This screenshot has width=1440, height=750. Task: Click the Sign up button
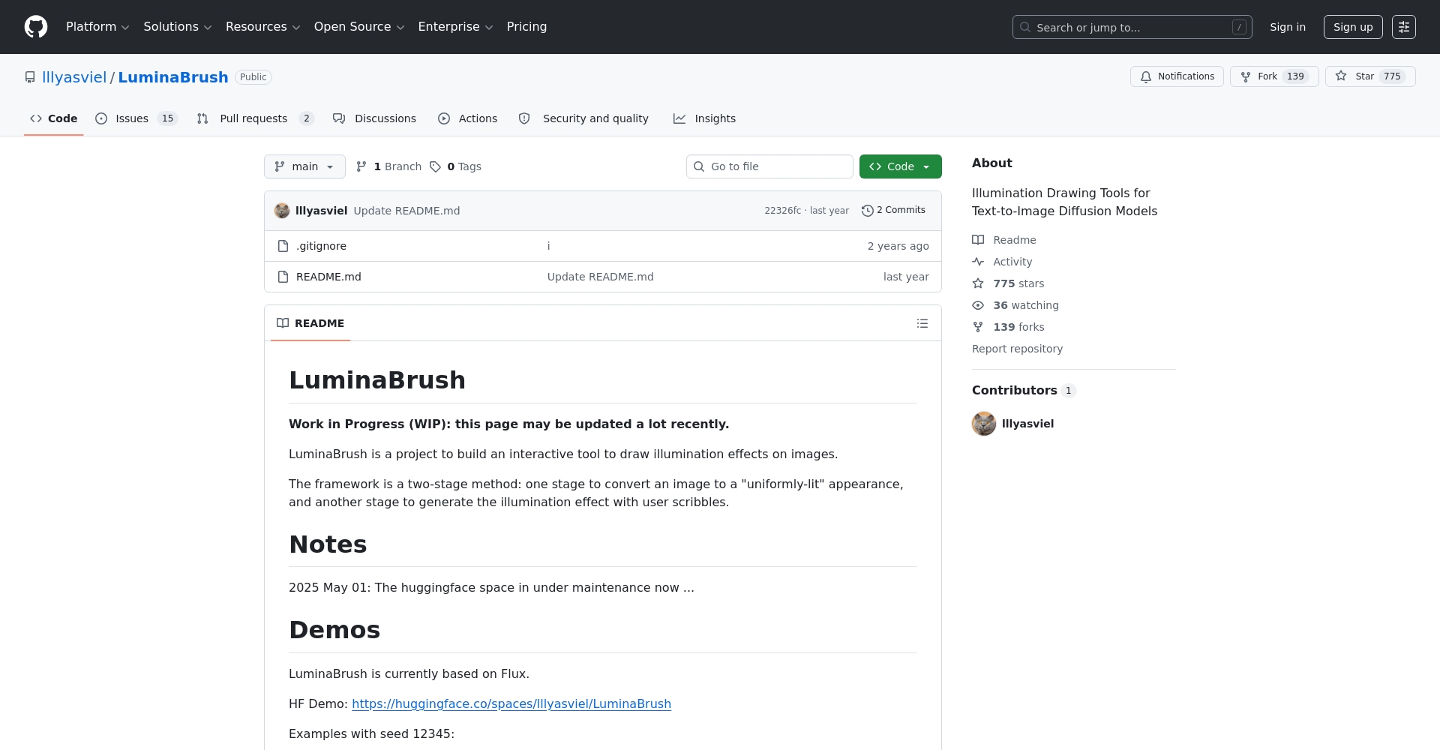pyautogui.click(x=1352, y=27)
